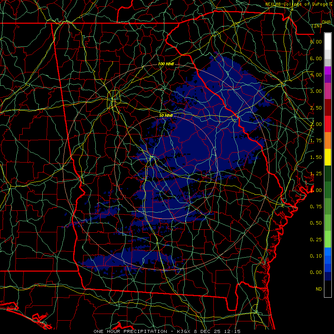
Task: Pick the lime green swatch near 0.25
Action: pos(328,239)
